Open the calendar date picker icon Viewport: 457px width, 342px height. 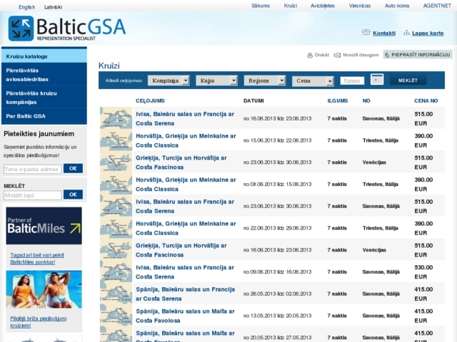pos(378,80)
